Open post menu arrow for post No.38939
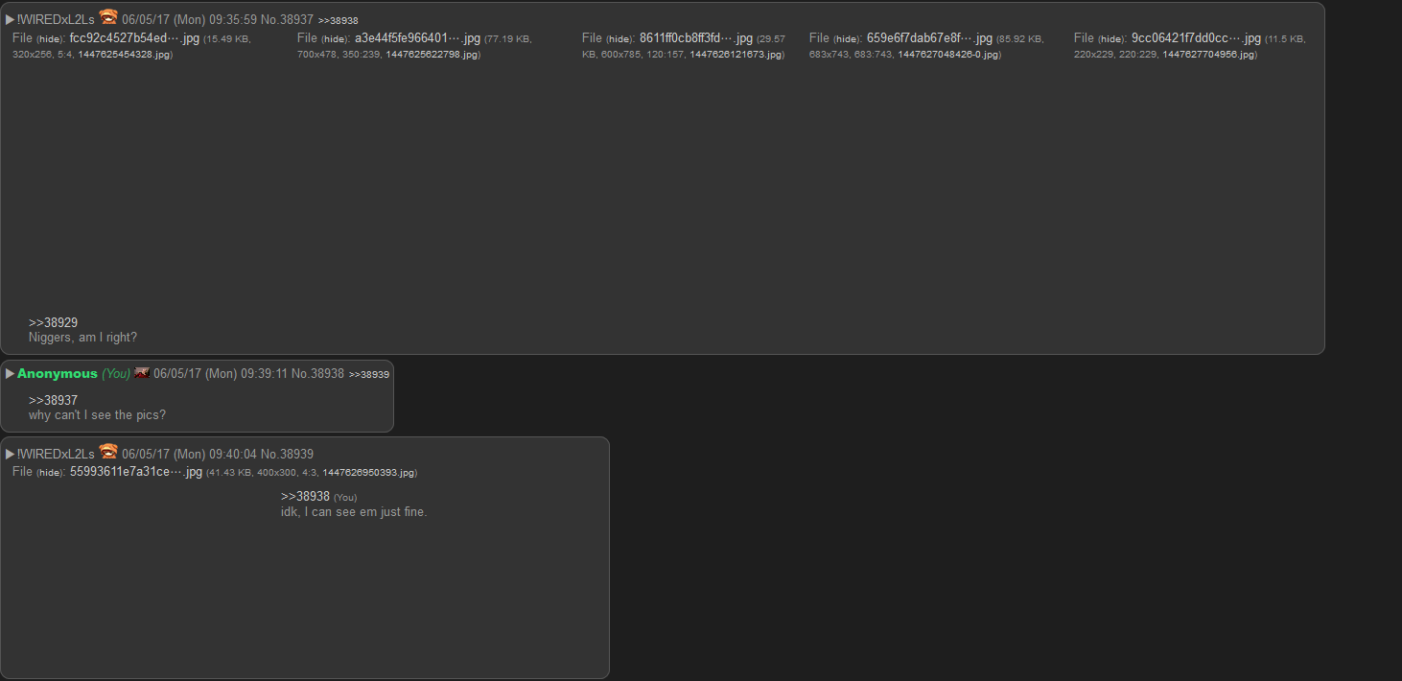 coord(11,454)
